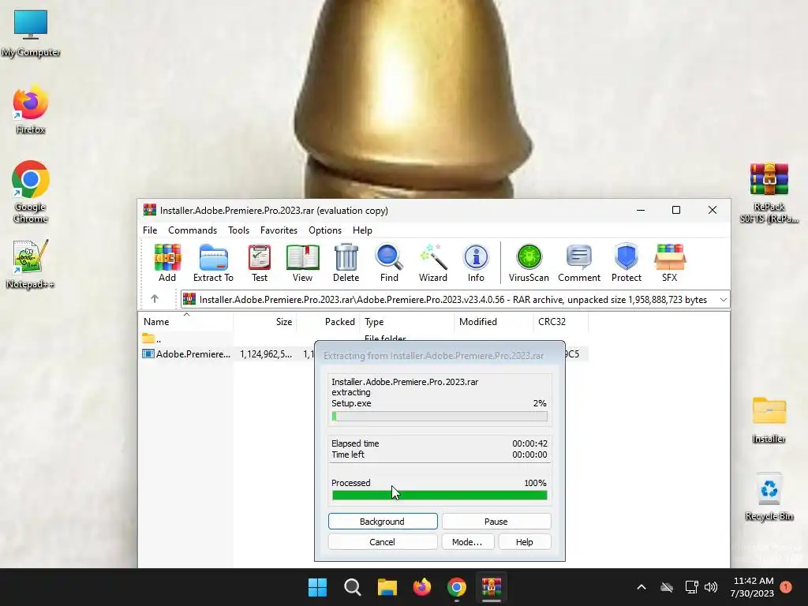
Task: Start VirusScan on the archive
Action: [x=529, y=263]
